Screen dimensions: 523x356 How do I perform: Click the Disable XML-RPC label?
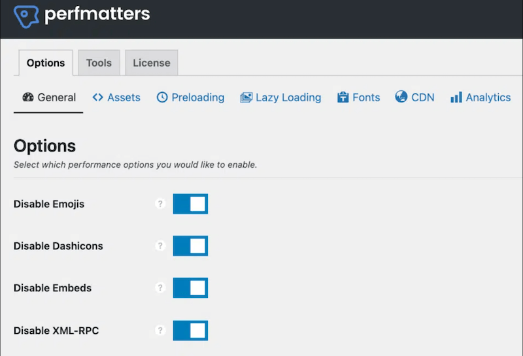pyautogui.click(x=56, y=331)
